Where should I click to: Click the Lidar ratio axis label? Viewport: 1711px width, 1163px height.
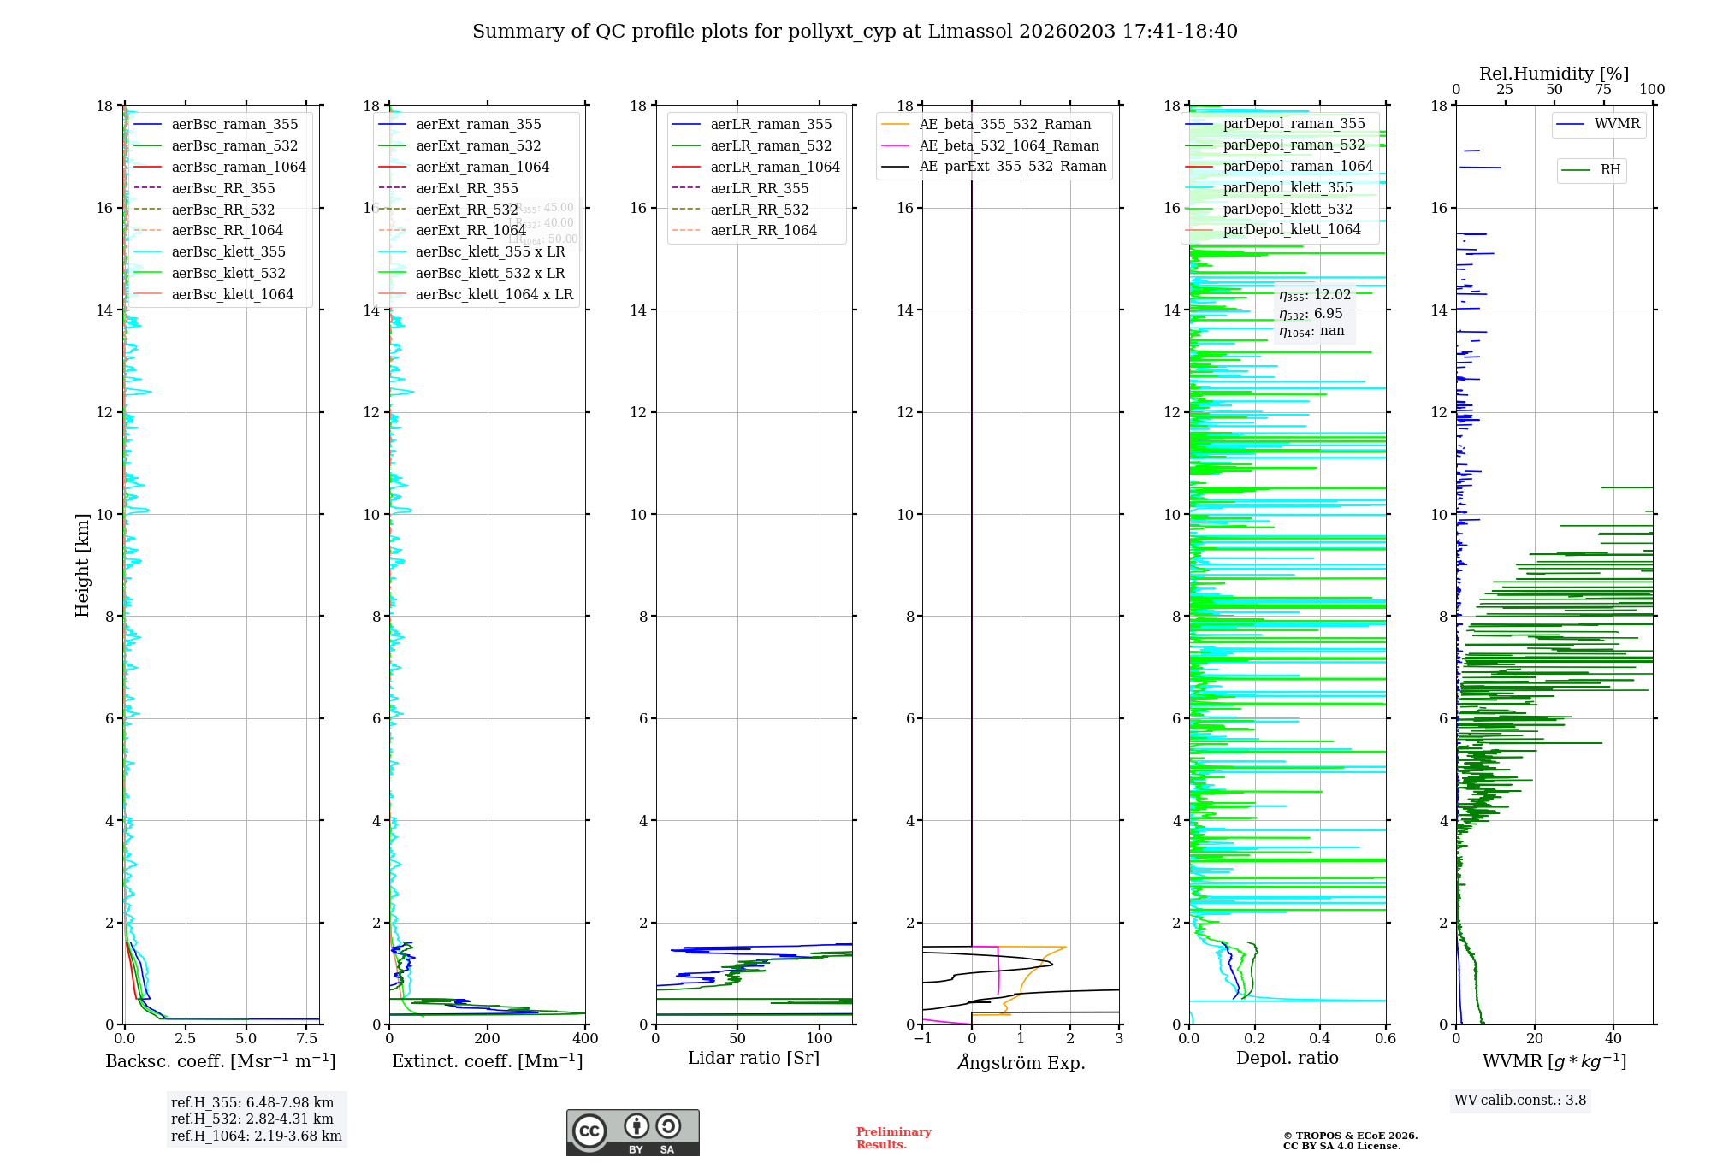pos(753,1059)
